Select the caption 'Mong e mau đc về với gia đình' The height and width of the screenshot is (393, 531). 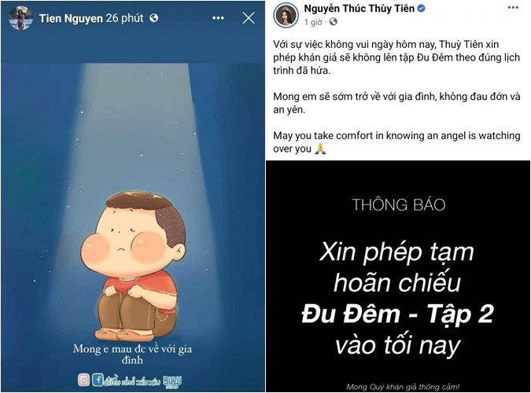pyautogui.click(x=132, y=354)
